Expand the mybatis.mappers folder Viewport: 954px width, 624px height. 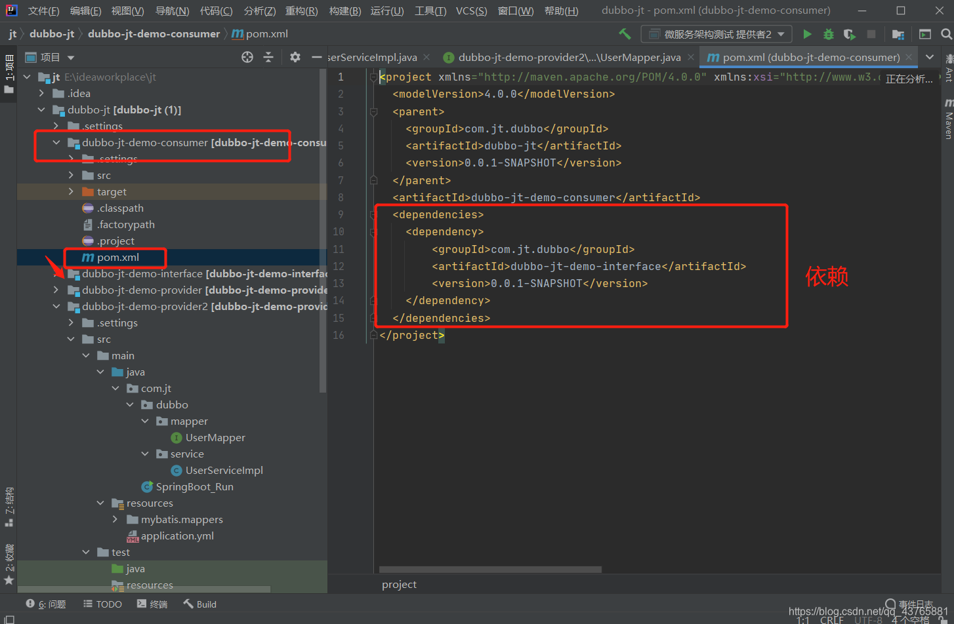(115, 520)
